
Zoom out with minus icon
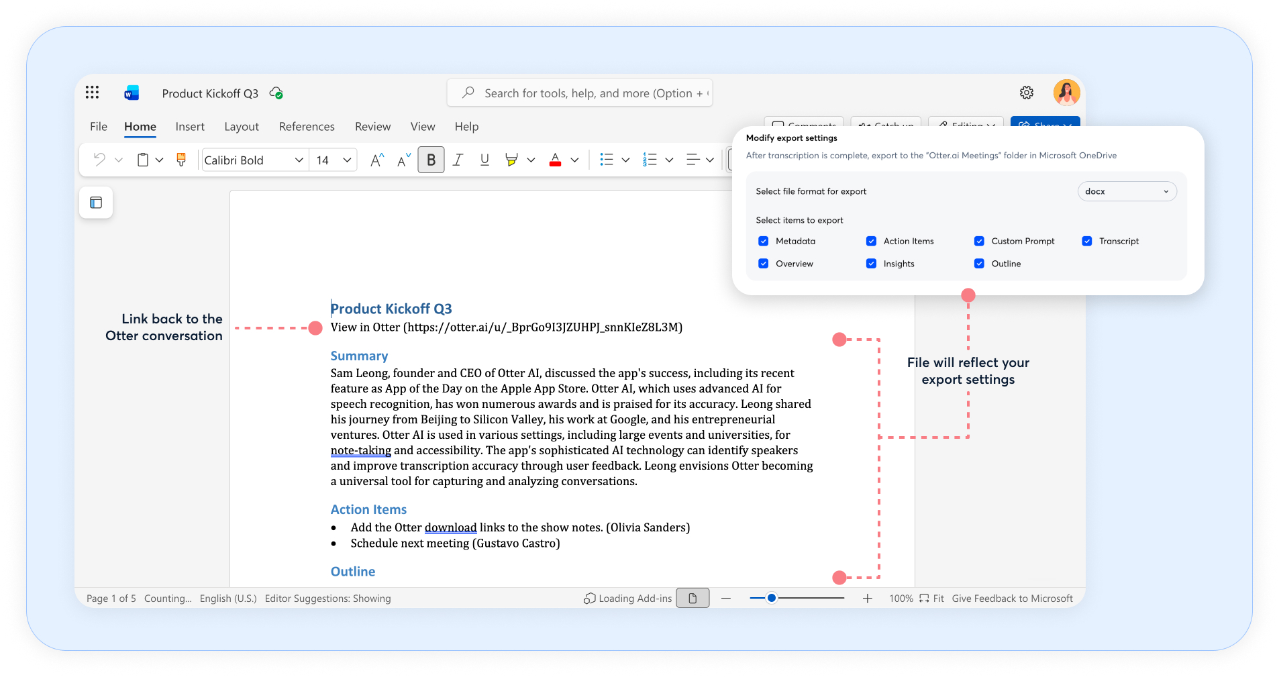click(726, 598)
